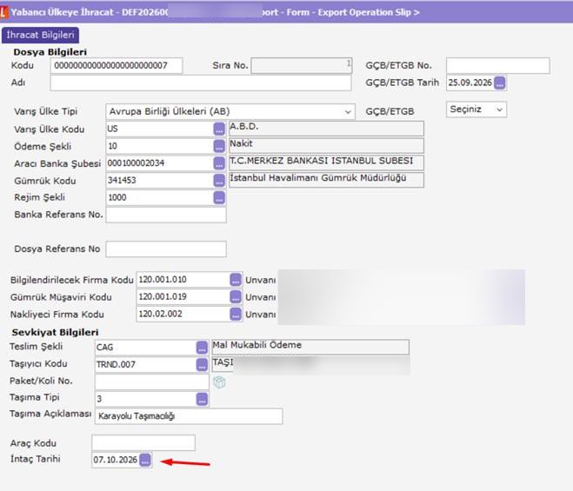This screenshot has height=491, width=573.
Task: Click the Sevkiyat Bilgileri section heading
Action: pyautogui.click(x=55, y=333)
